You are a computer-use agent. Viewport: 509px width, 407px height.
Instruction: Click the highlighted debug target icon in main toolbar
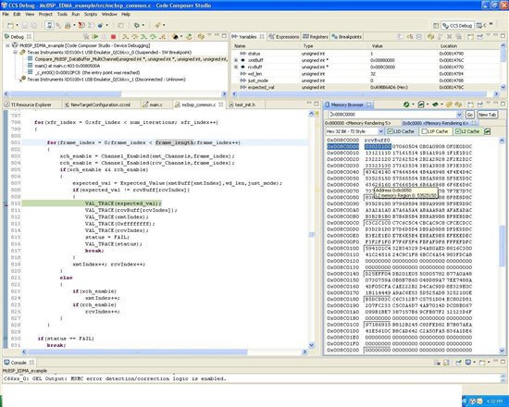tap(49, 25)
